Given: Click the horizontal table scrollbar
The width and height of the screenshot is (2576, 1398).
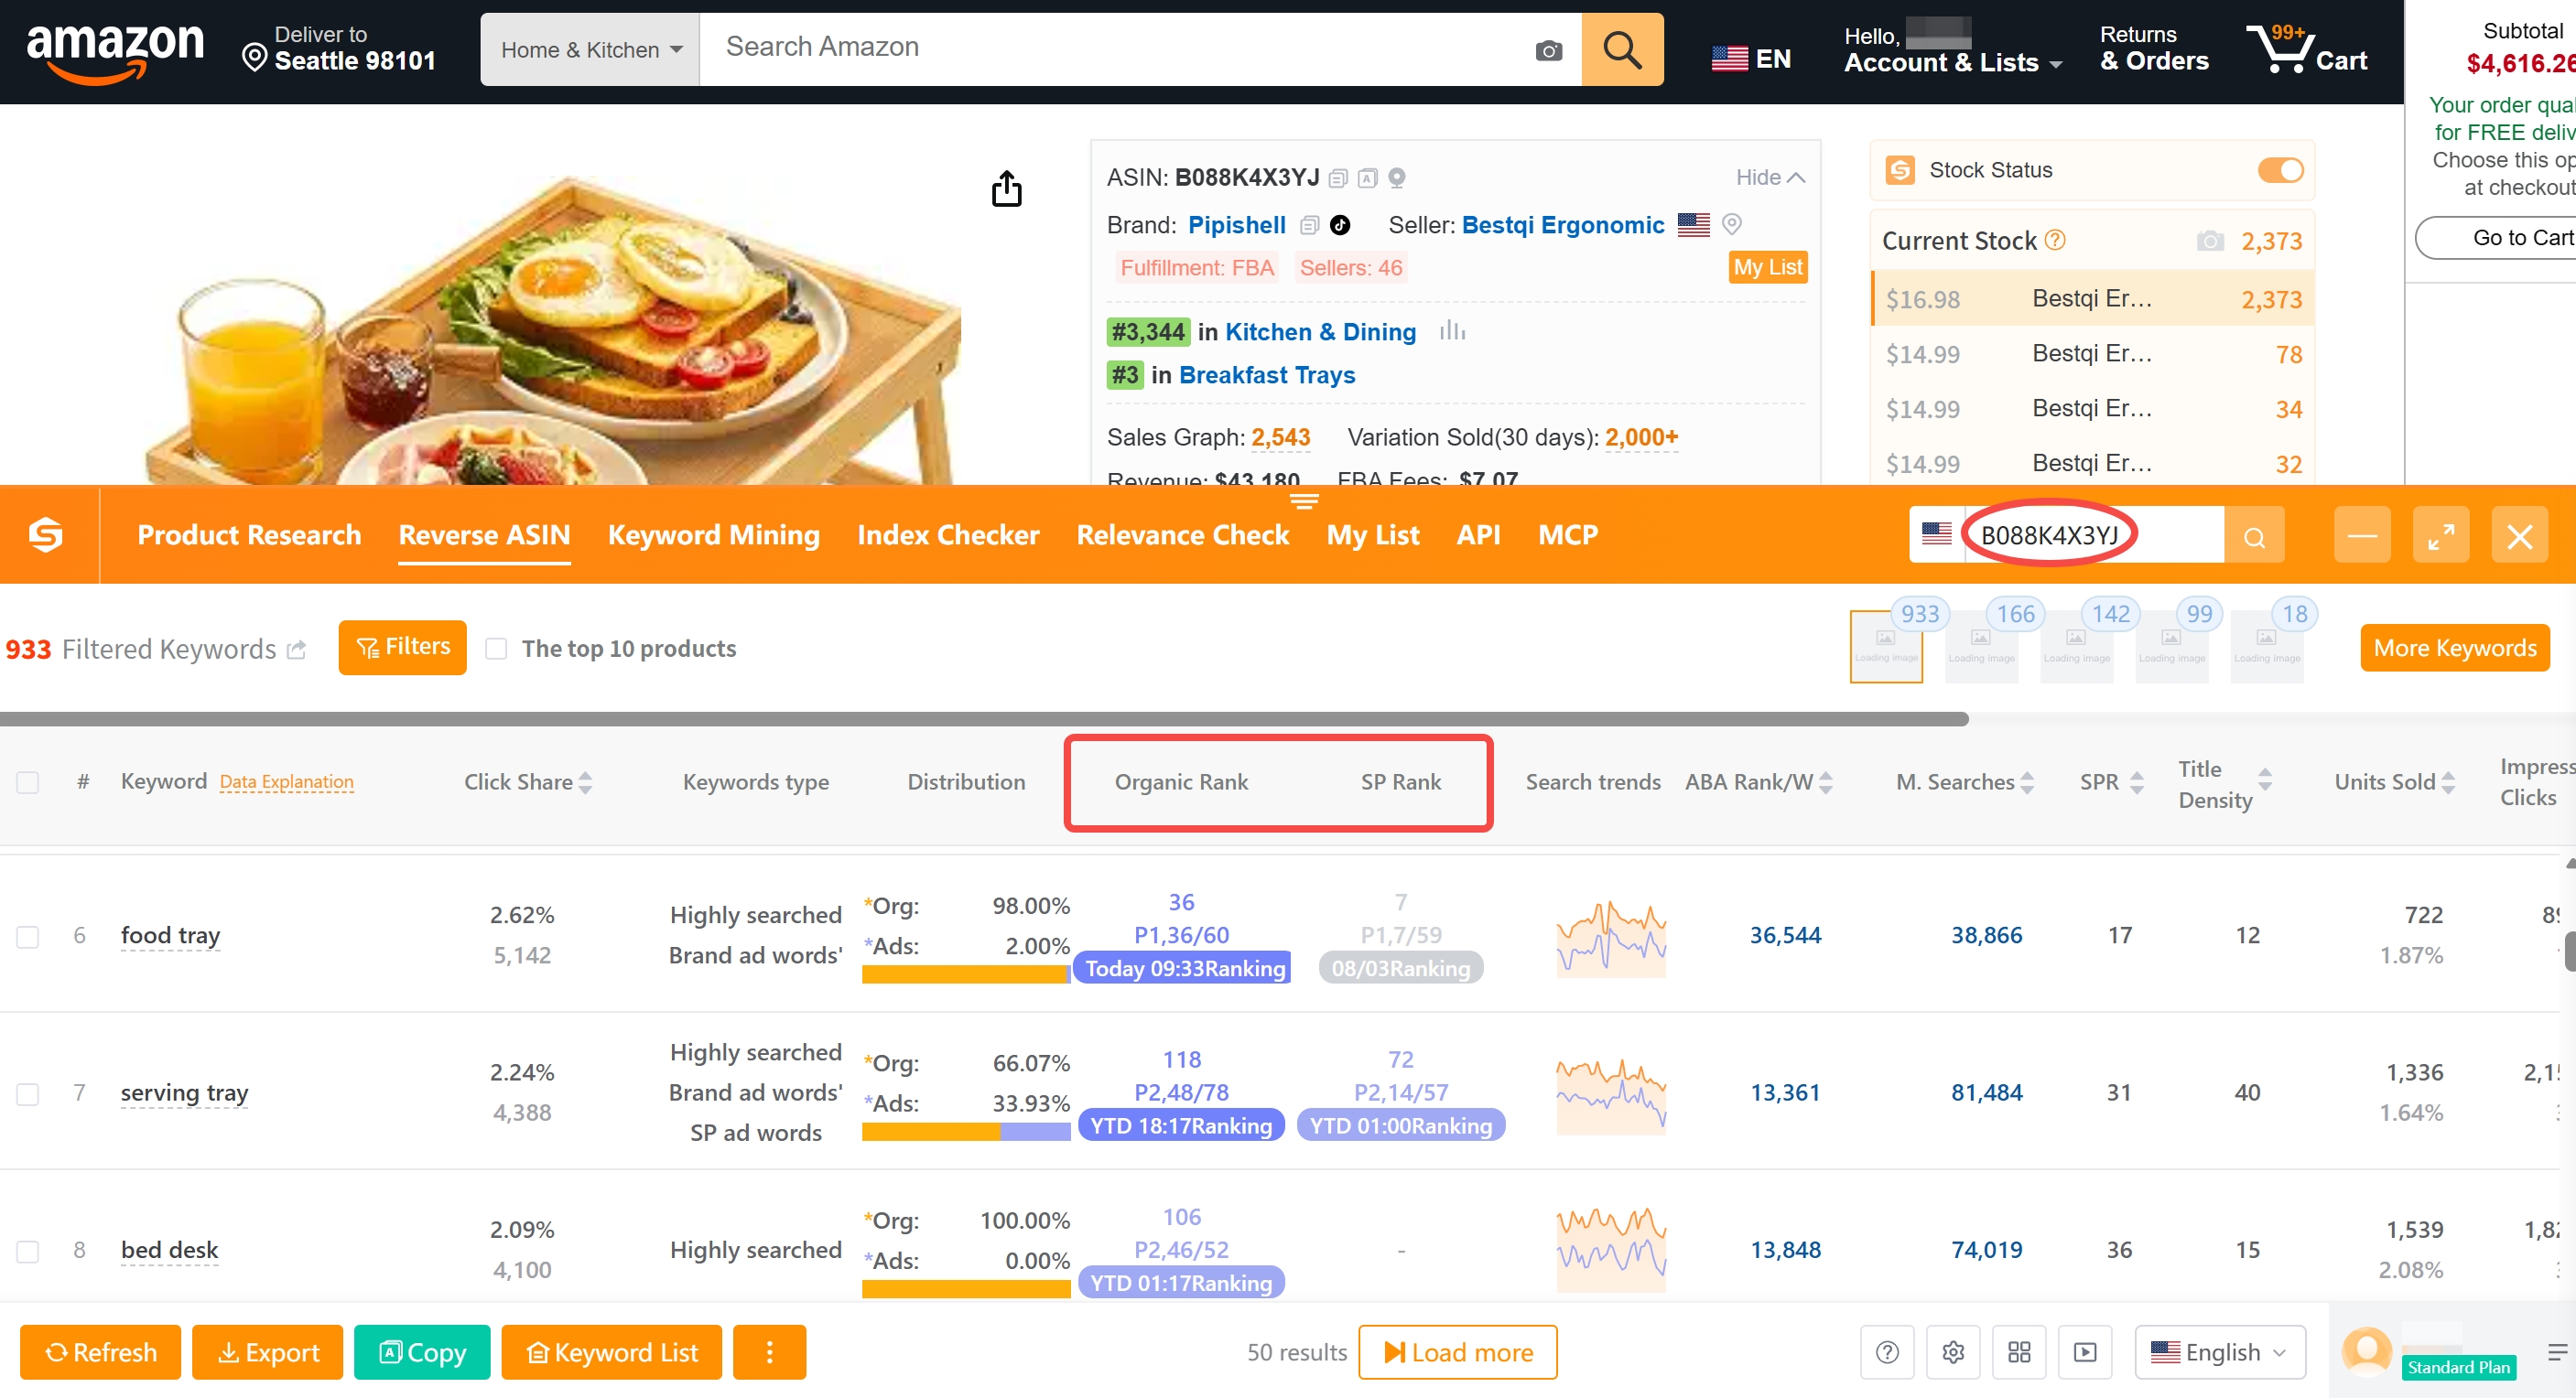Looking at the screenshot, I should coord(984,718).
